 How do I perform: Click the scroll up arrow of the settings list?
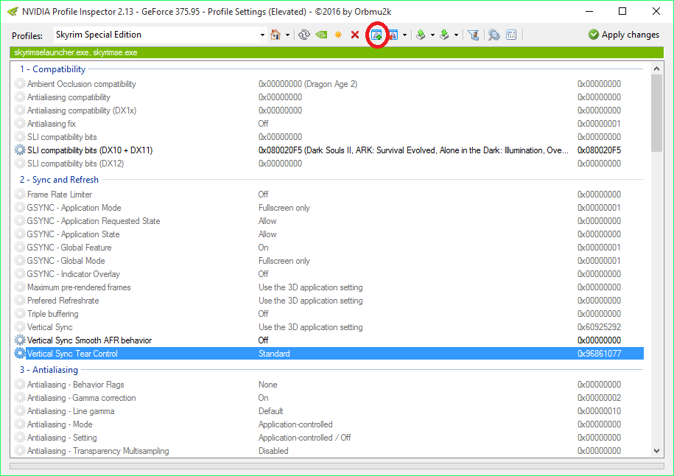pyautogui.click(x=656, y=69)
